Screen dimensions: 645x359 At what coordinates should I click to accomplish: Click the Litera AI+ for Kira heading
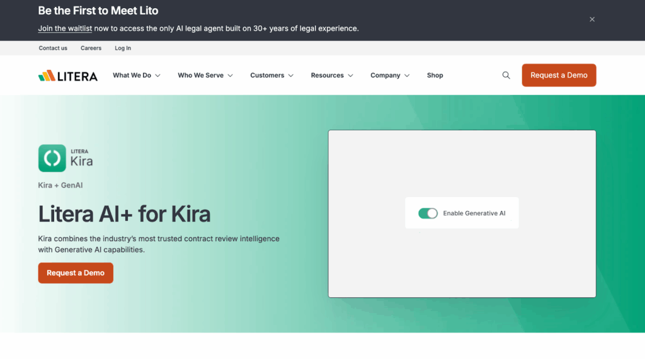[x=124, y=214]
